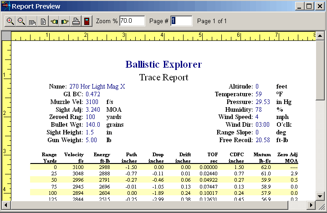Close the preview with the door icon

87,21
